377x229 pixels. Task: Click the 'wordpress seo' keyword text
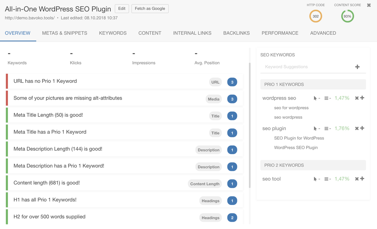click(x=279, y=98)
